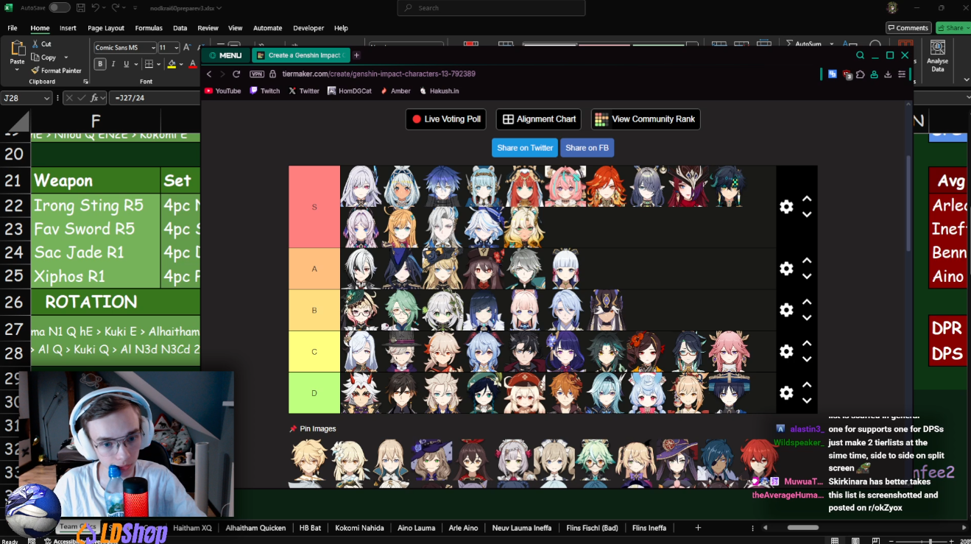The height and width of the screenshot is (544, 971).
Task: Open the YouTube bookmark
Action: [x=222, y=91]
